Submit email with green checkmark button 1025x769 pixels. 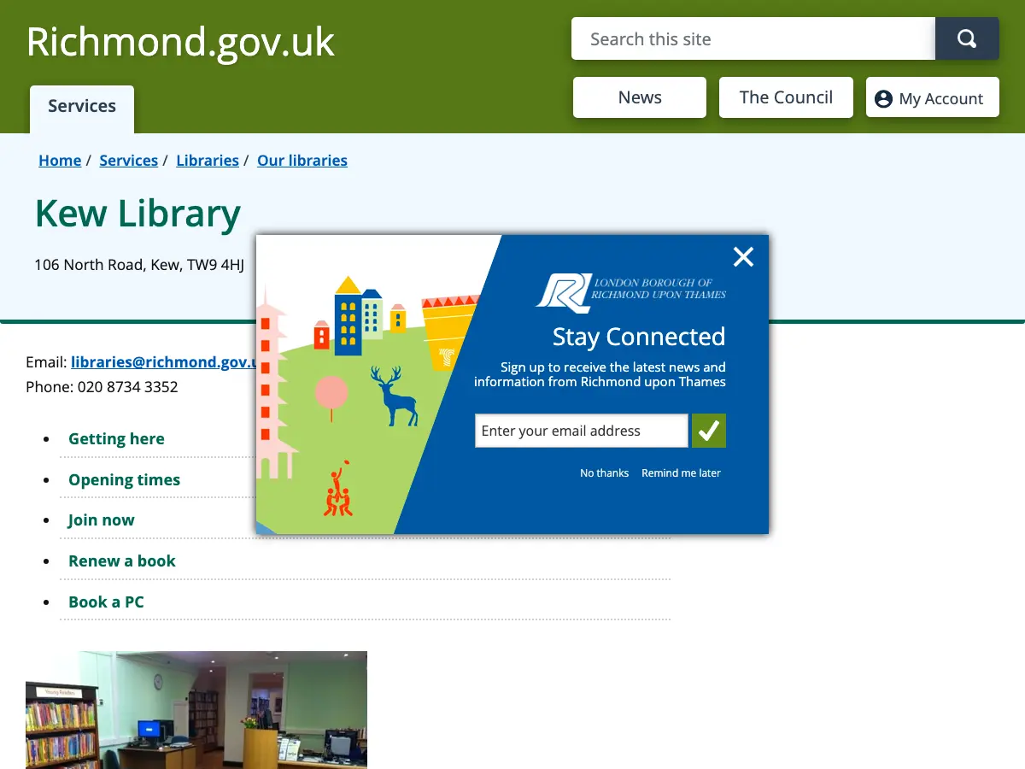(x=709, y=431)
